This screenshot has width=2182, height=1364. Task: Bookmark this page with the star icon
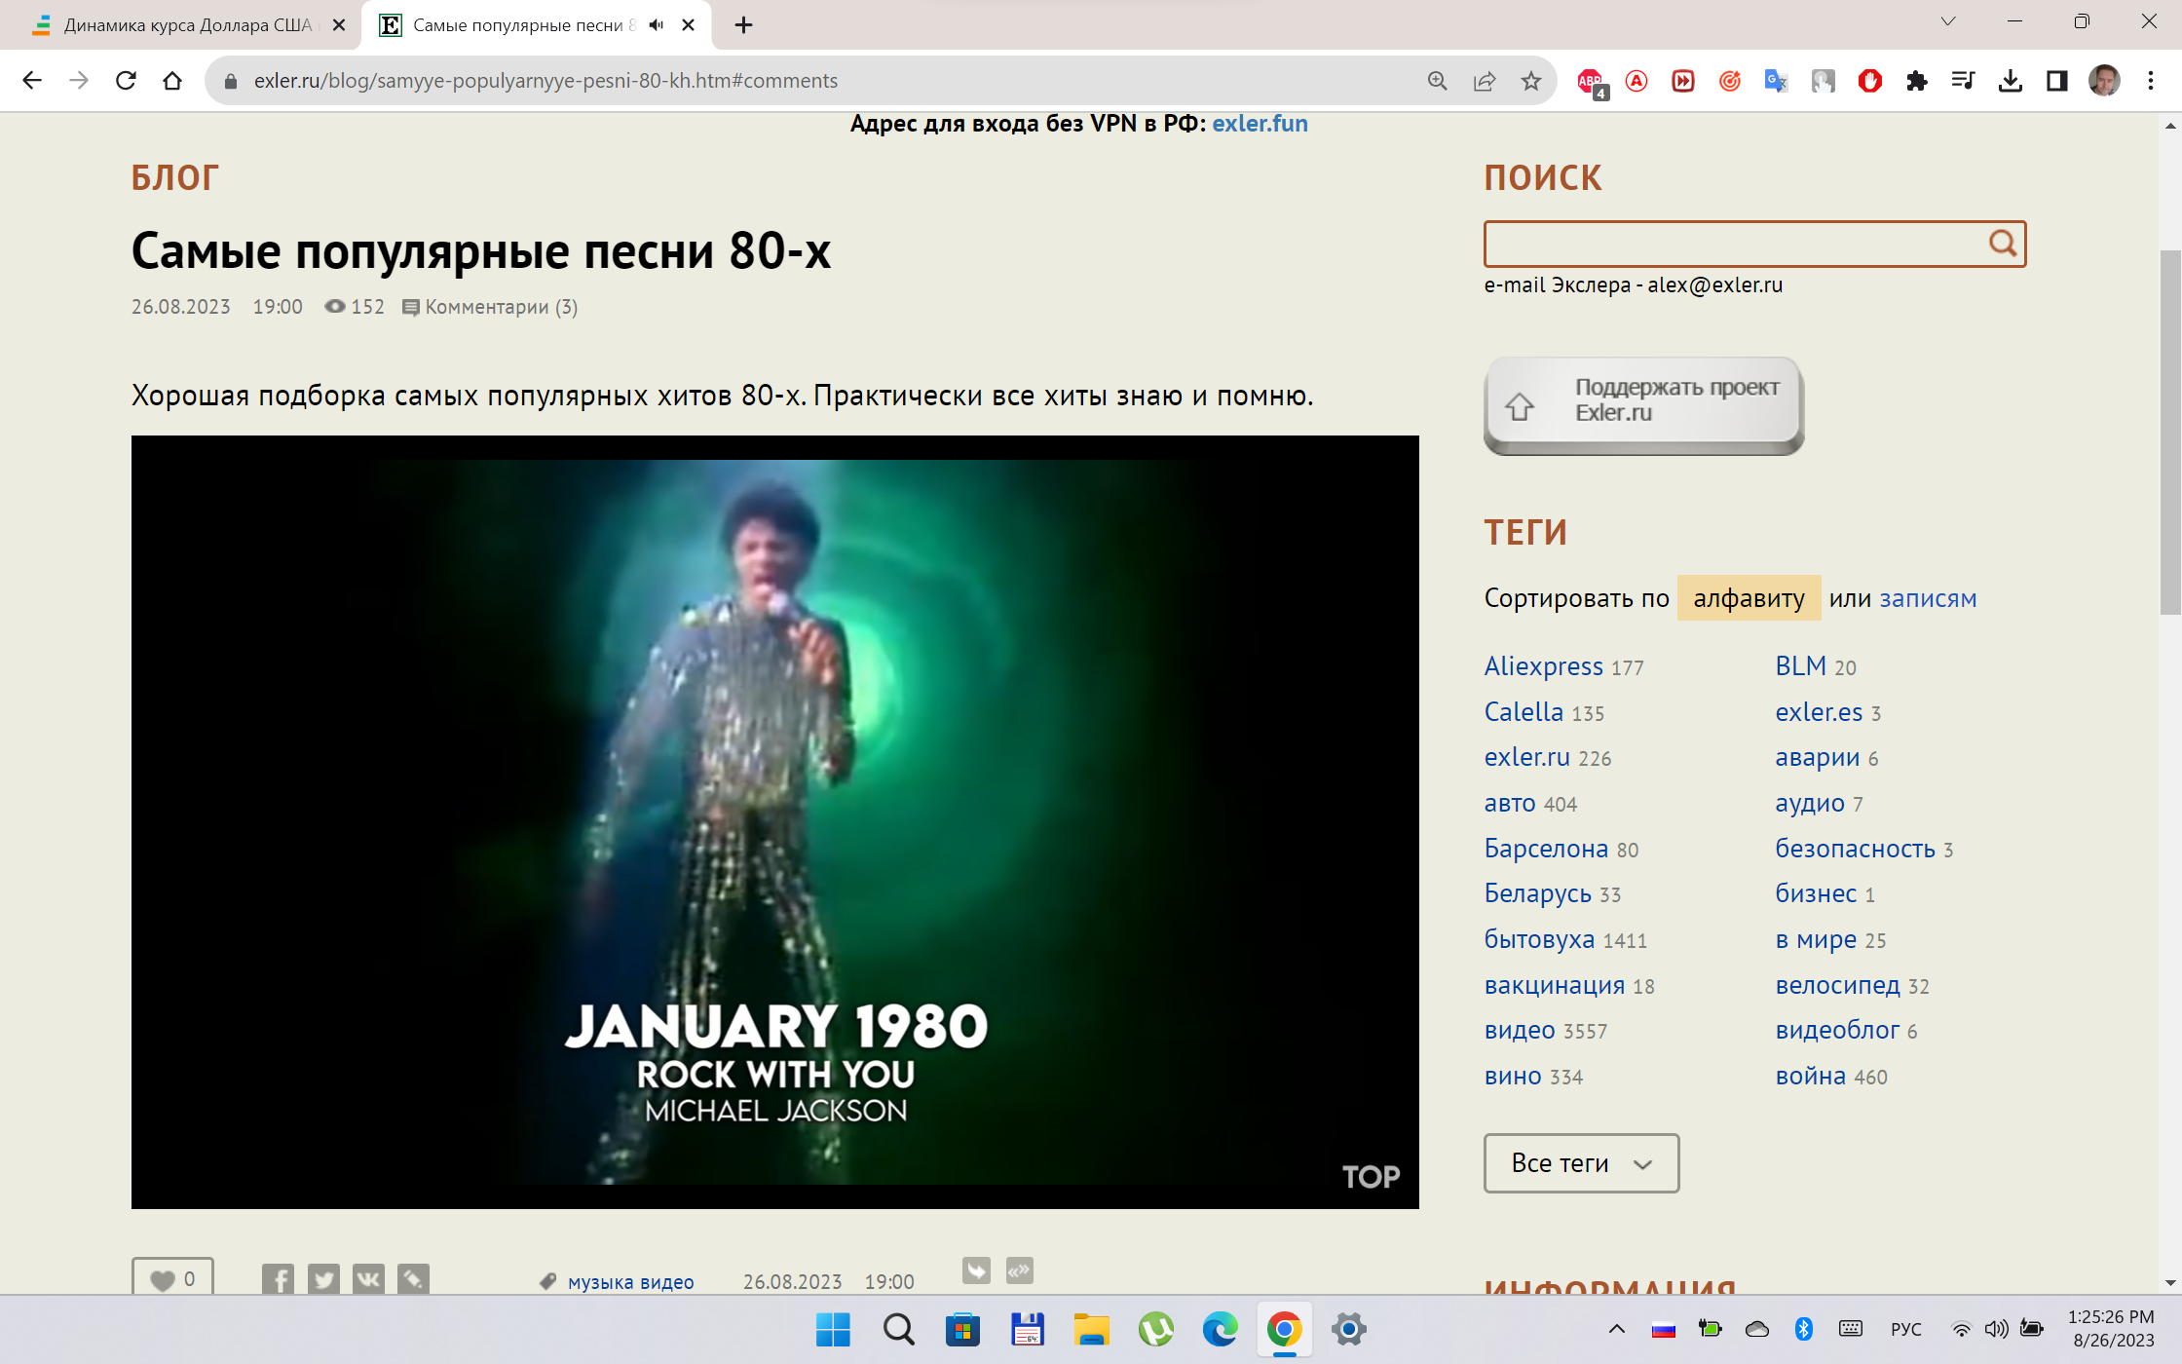[1531, 81]
